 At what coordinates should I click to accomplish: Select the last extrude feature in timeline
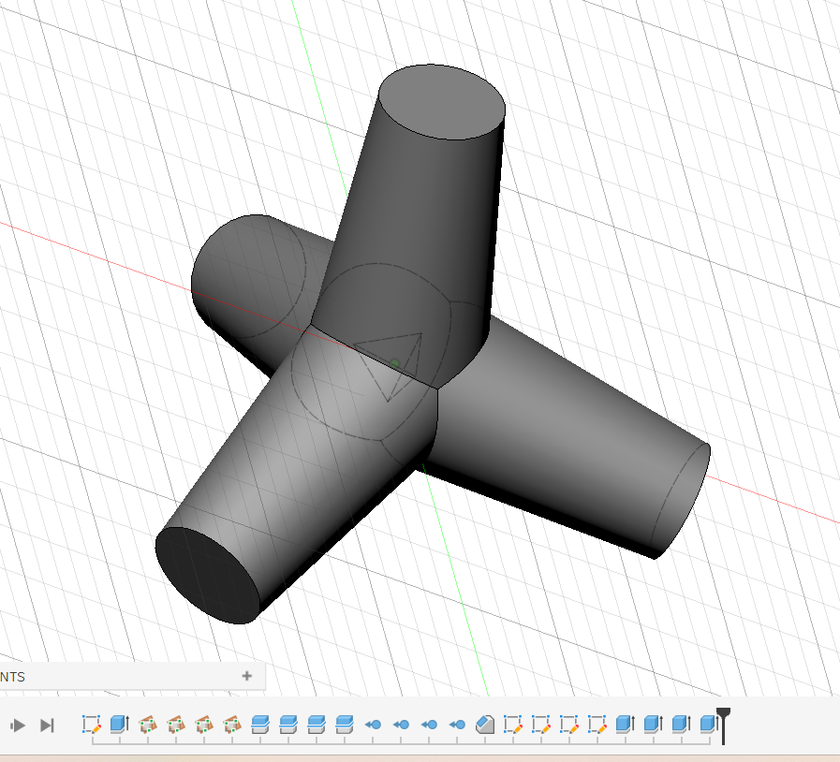tap(709, 725)
